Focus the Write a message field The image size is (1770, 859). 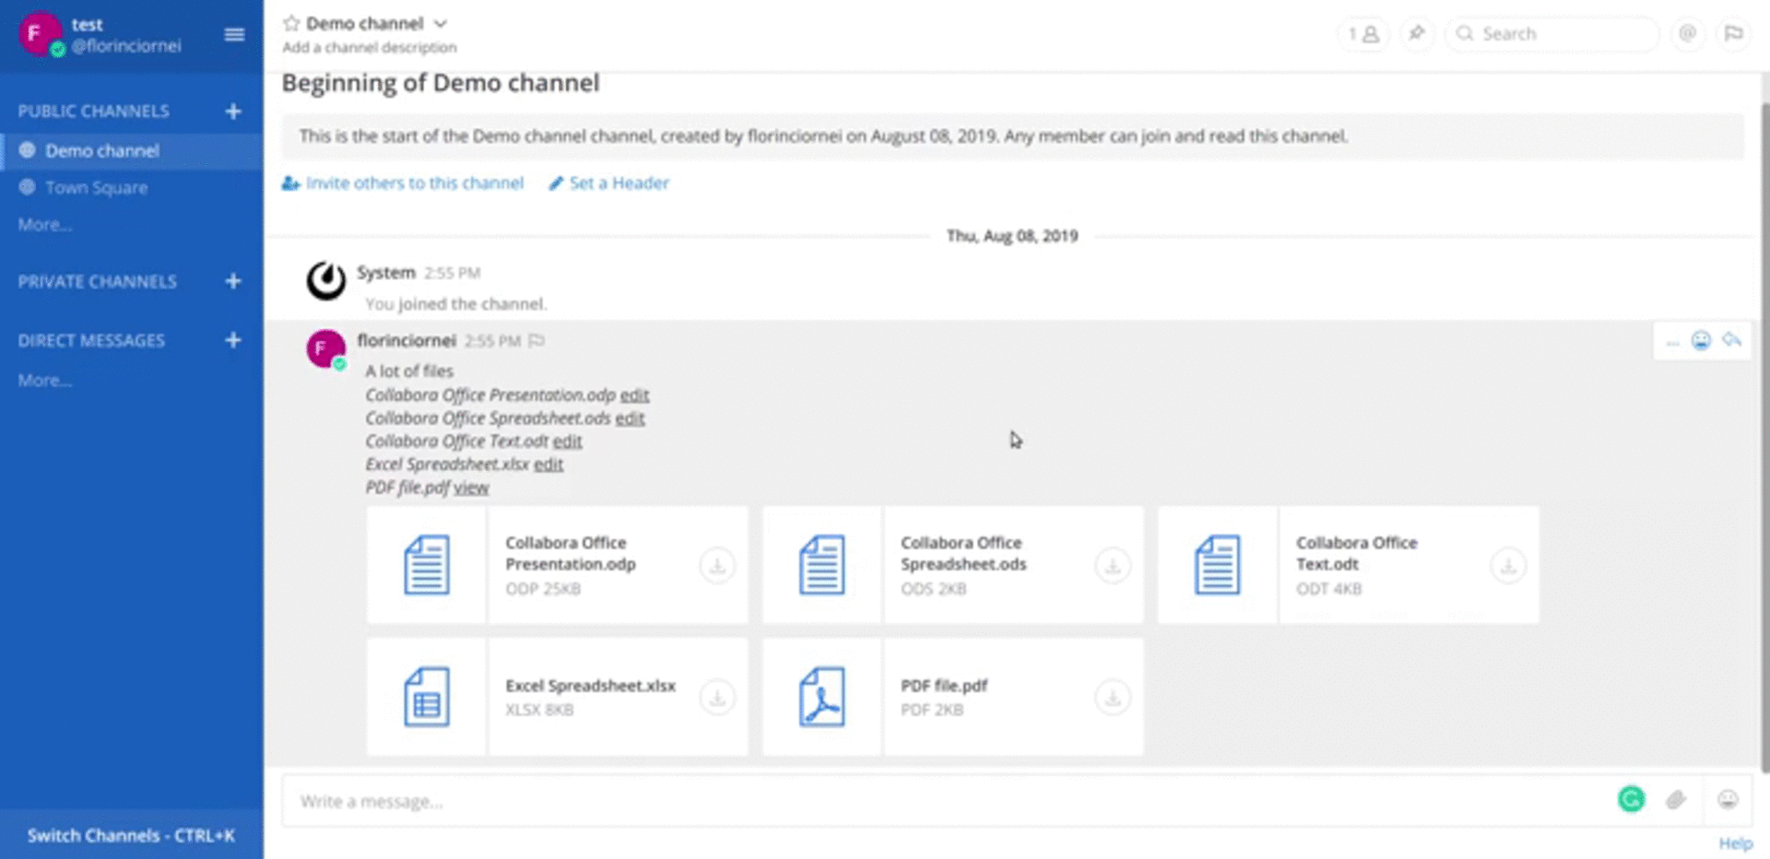940,801
